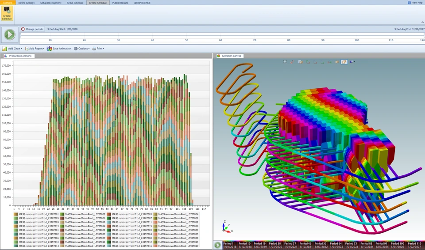Click the Create Schedule ribbon icon
The image size is (425, 250).
pyautogui.click(x=7, y=13)
